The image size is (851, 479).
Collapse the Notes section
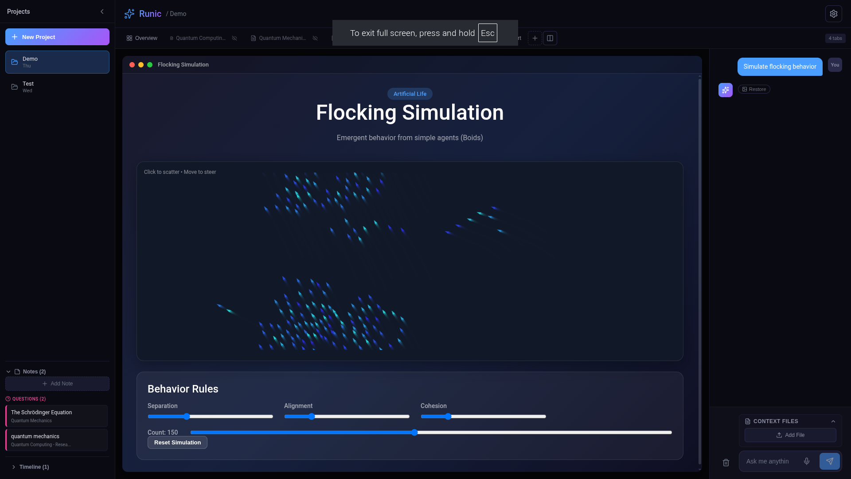click(x=8, y=372)
